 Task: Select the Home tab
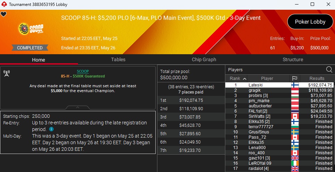pos(38,60)
